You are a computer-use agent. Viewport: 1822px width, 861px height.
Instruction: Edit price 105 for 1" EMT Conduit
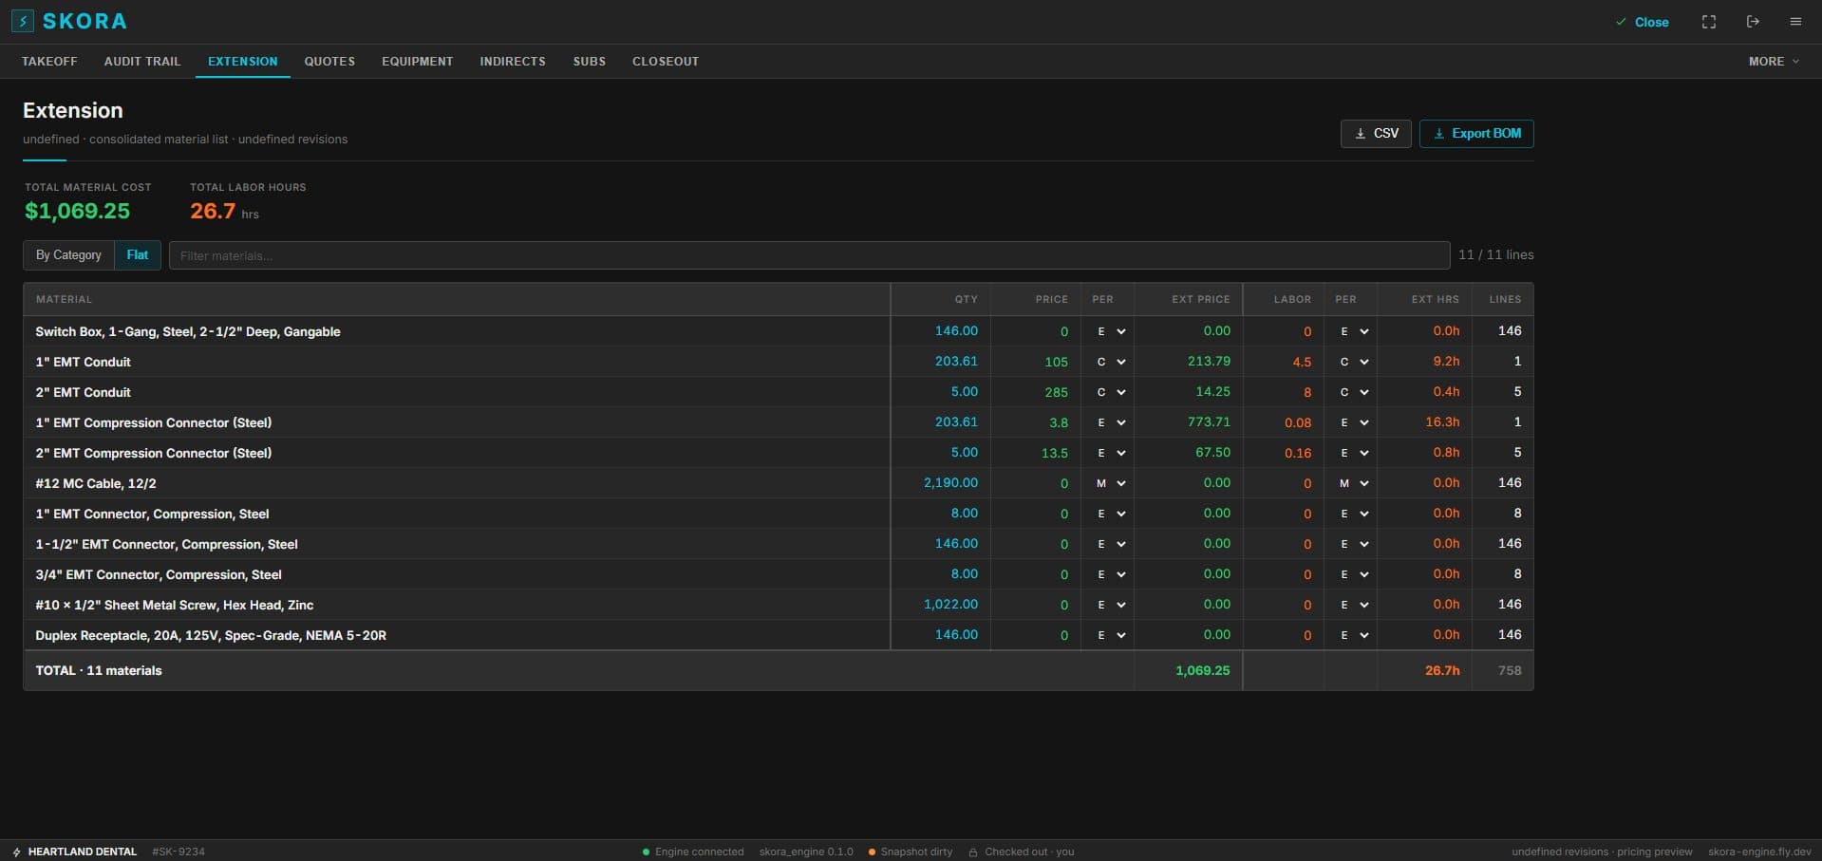tap(1056, 362)
